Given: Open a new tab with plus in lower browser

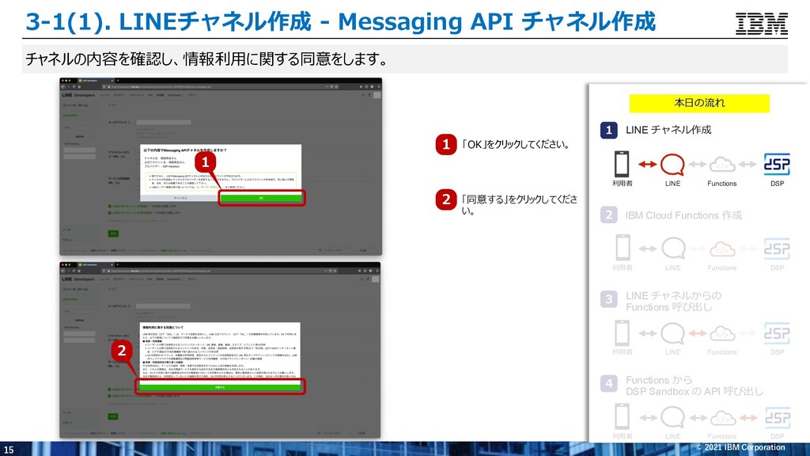Looking at the screenshot, I should click(x=117, y=264).
